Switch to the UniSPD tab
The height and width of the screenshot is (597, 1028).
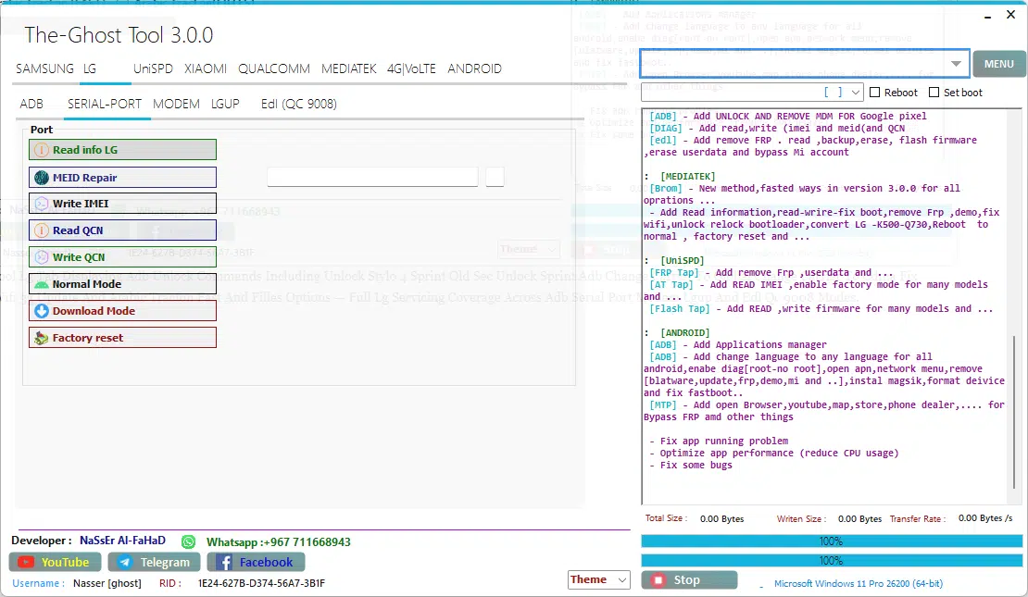(x=153, y=68)
